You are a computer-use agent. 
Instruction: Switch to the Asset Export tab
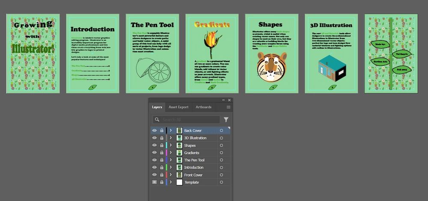tap(178, 107)
